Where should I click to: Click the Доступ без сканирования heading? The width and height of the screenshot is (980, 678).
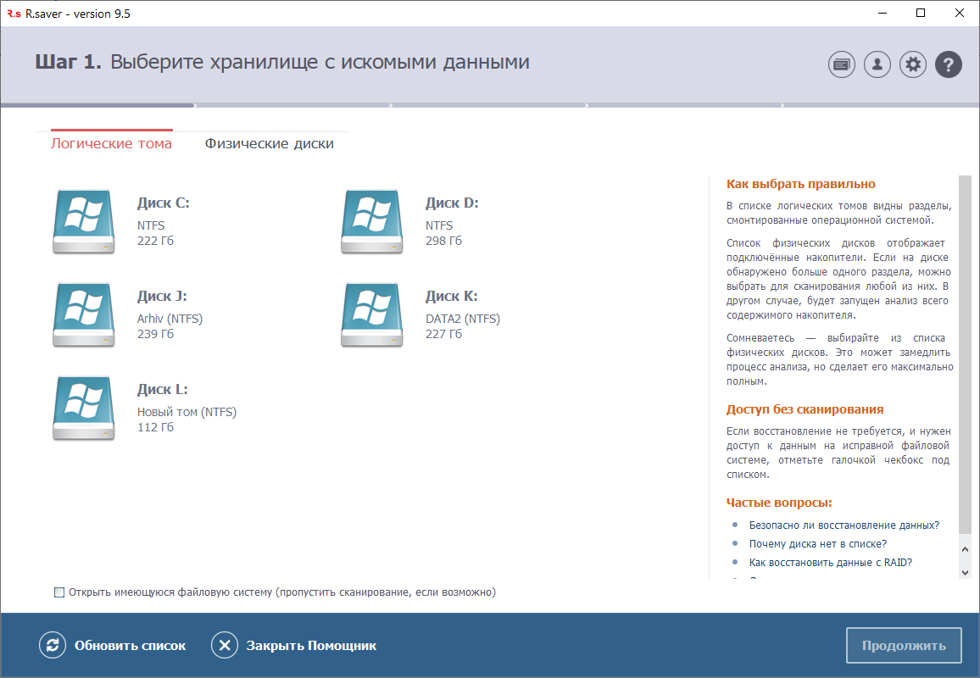point(805,409)
